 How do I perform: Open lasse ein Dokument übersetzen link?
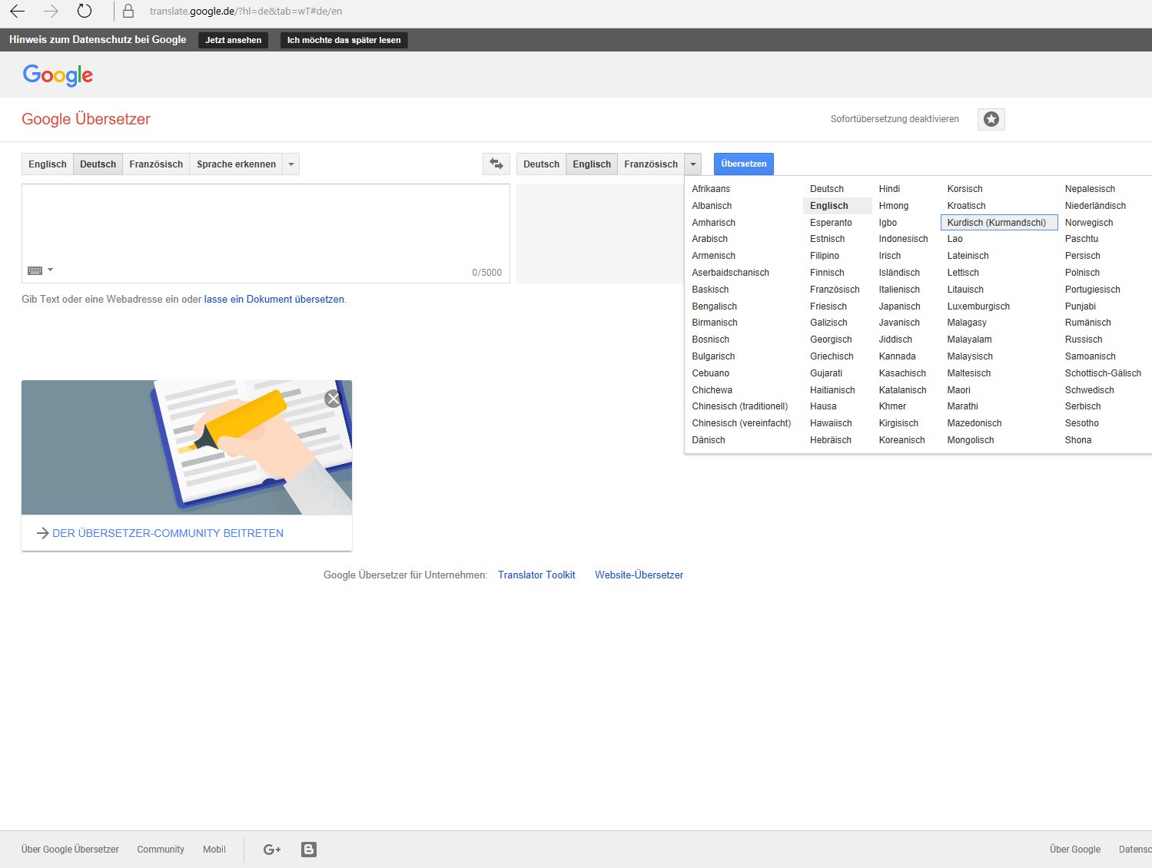(274, 300)
